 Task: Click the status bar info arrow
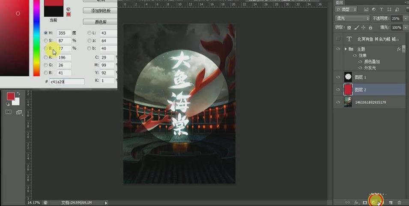(x=106, y=203)
